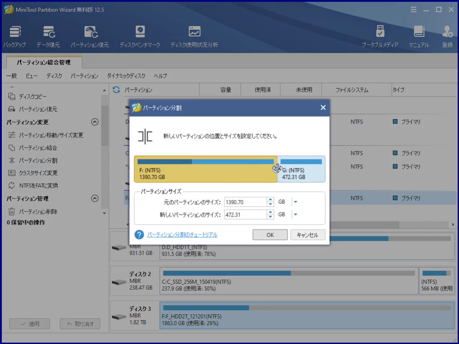Select the F:F_HDD2T_121201 partition on Disk 3

pyautogui.click(x=307, y=316)
